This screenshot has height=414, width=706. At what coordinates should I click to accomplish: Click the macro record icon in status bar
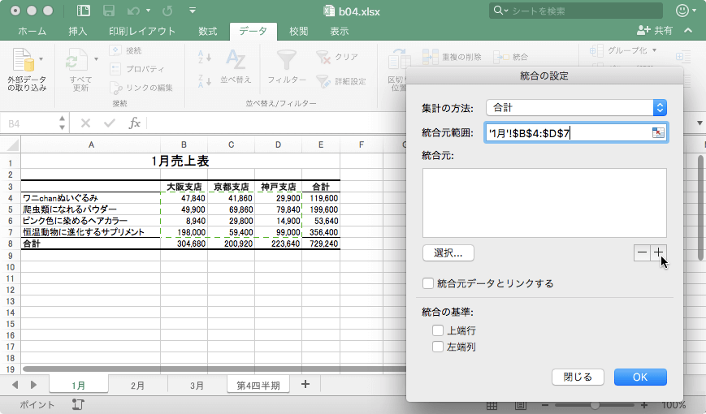[78, 404]
